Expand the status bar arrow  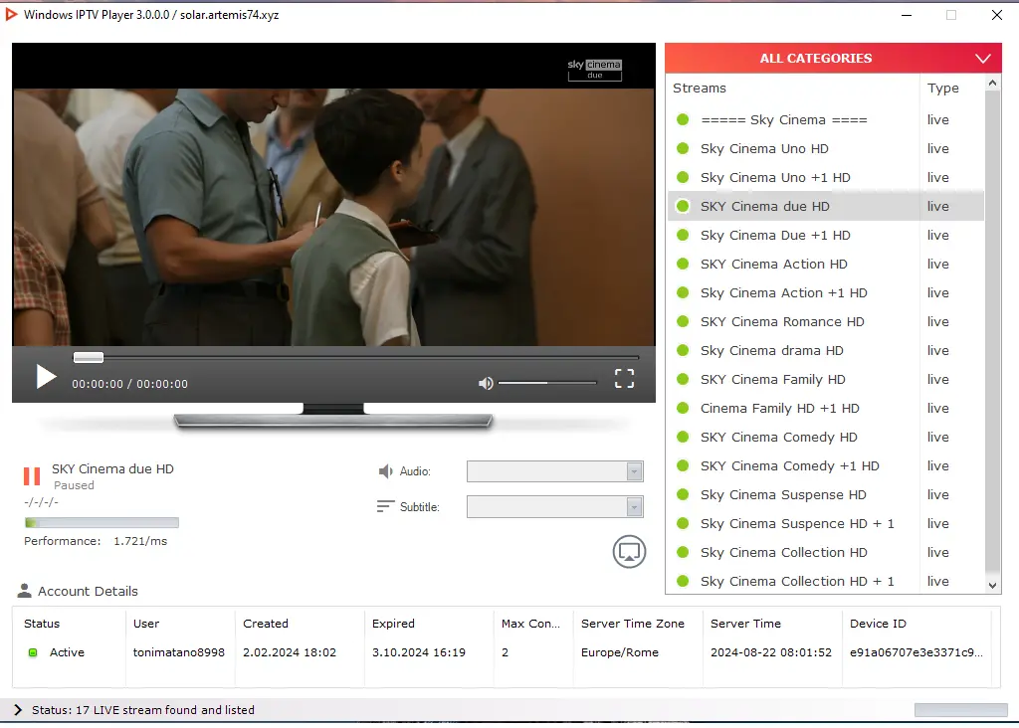tap(18, 710)
